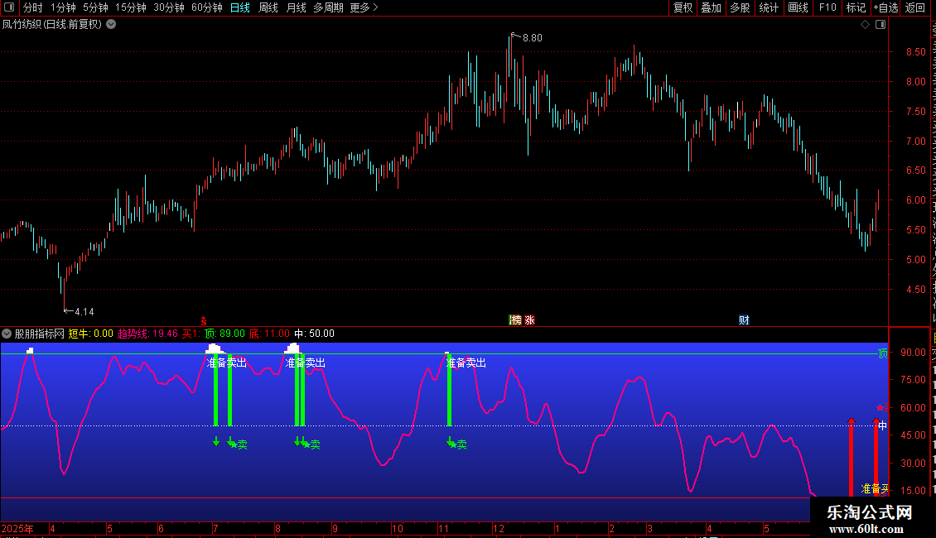Click the 卖 sell marker near August
936x538 pixels.
pos(316,444)
